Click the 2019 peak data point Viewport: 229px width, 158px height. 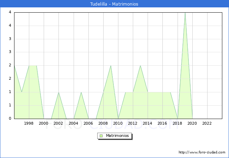click(x=185, y=13)
